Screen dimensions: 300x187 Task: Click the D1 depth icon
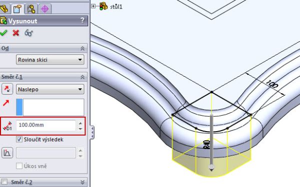7,126
